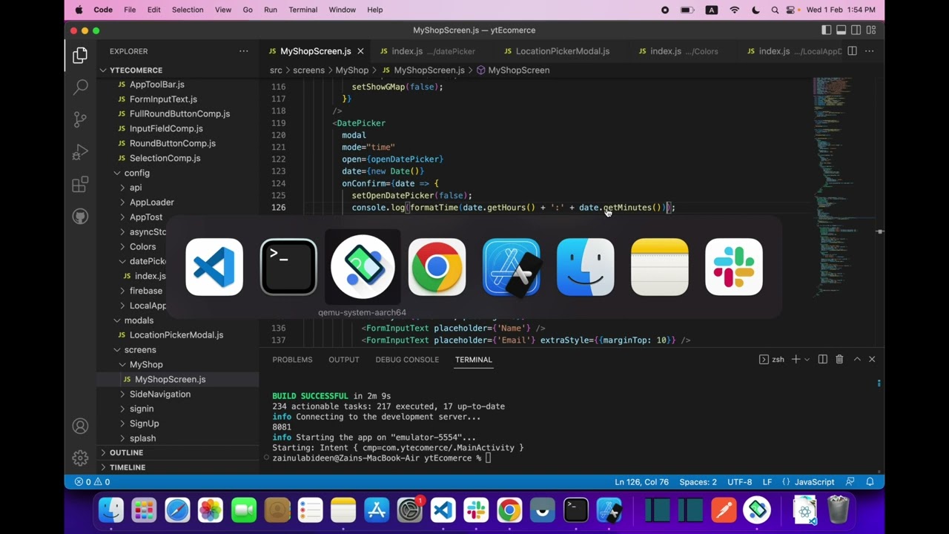The height and width of the screenshot is (534, 949).
Task: Close the MyShopScreen.js tab
Action: tap(360, 51)
